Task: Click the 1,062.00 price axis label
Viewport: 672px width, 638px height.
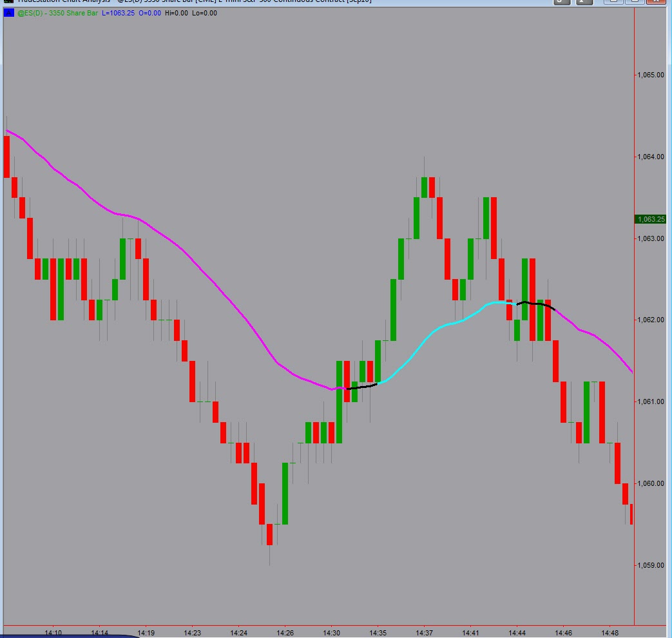Action: click(x=651, y=320)
